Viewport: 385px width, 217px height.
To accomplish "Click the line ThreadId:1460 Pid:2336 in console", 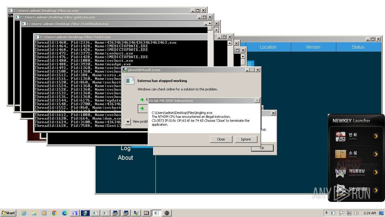I will point(106,42).
